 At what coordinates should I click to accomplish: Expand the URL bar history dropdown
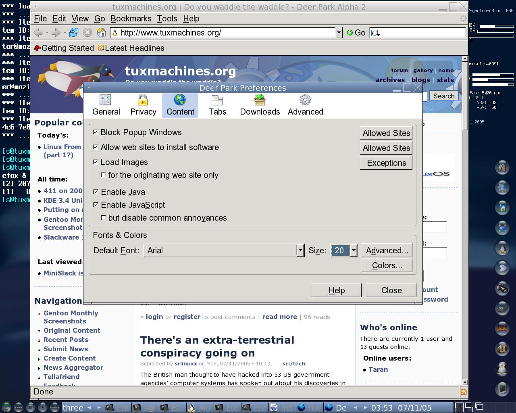(x=339, y=33)
